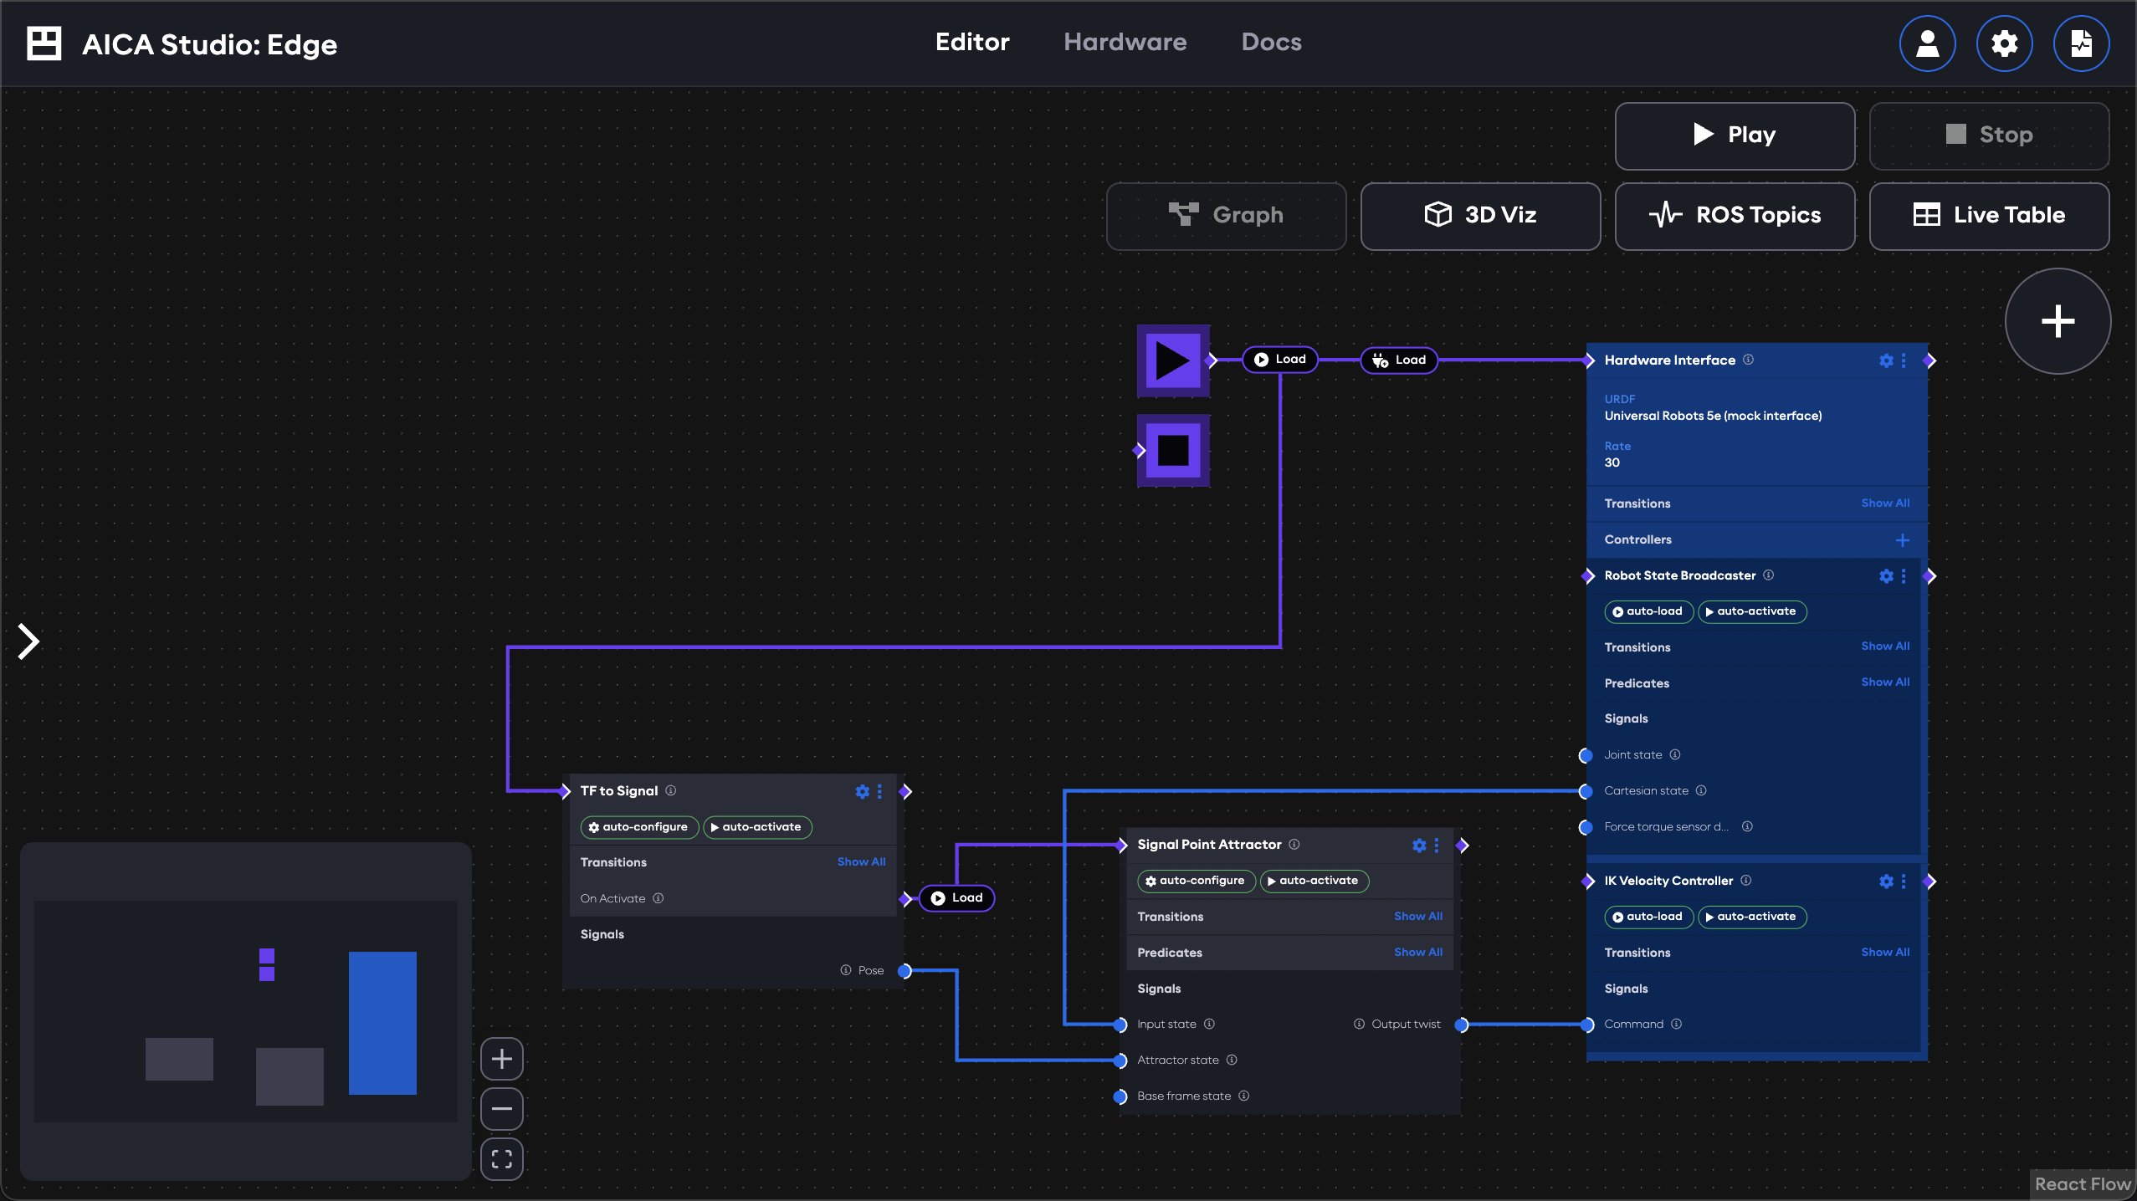Click the info icon next to TF to Signal
This screenshot has height=1201, width=2137.
(670, 790)
